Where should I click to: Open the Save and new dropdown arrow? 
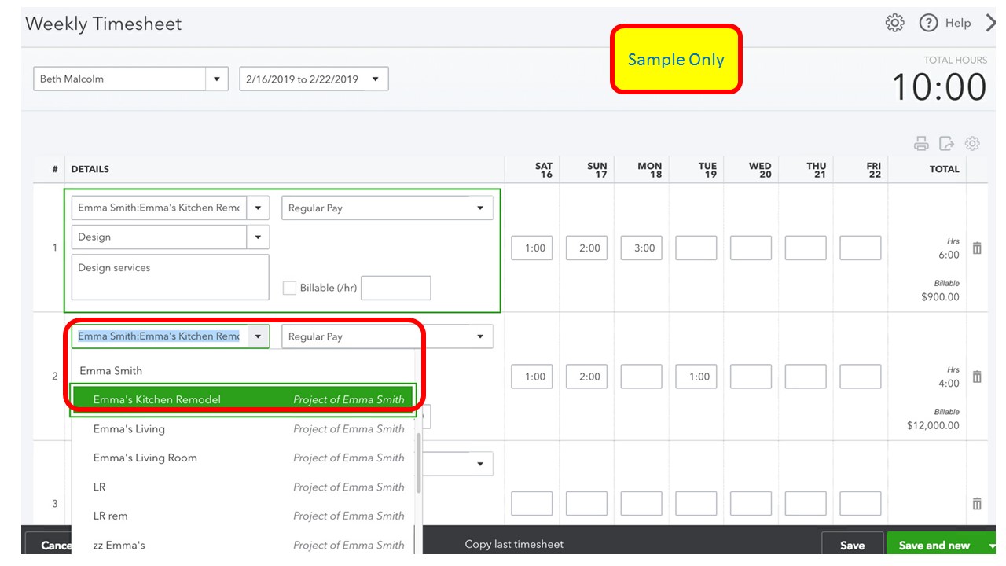tap(992, 545)
